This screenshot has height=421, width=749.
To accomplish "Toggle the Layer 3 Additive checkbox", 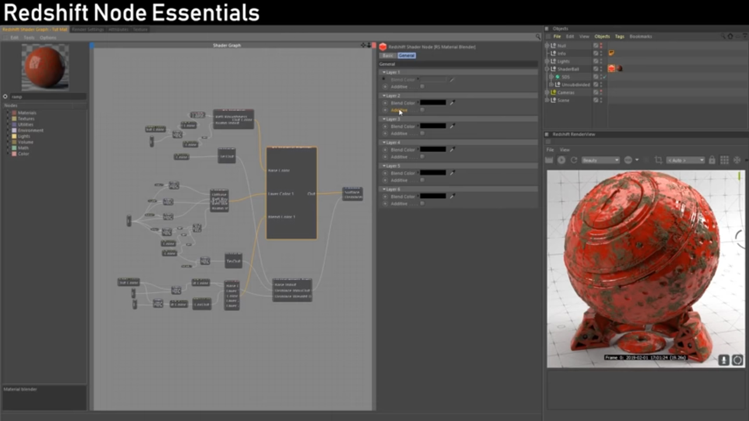I will [422, 133].
